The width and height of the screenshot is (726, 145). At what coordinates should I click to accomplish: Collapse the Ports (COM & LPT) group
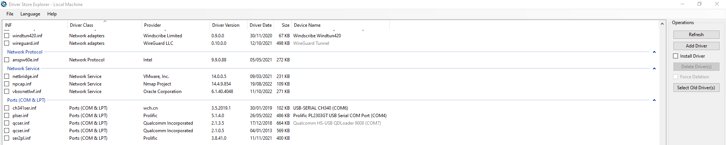click(x=654, y=100)
